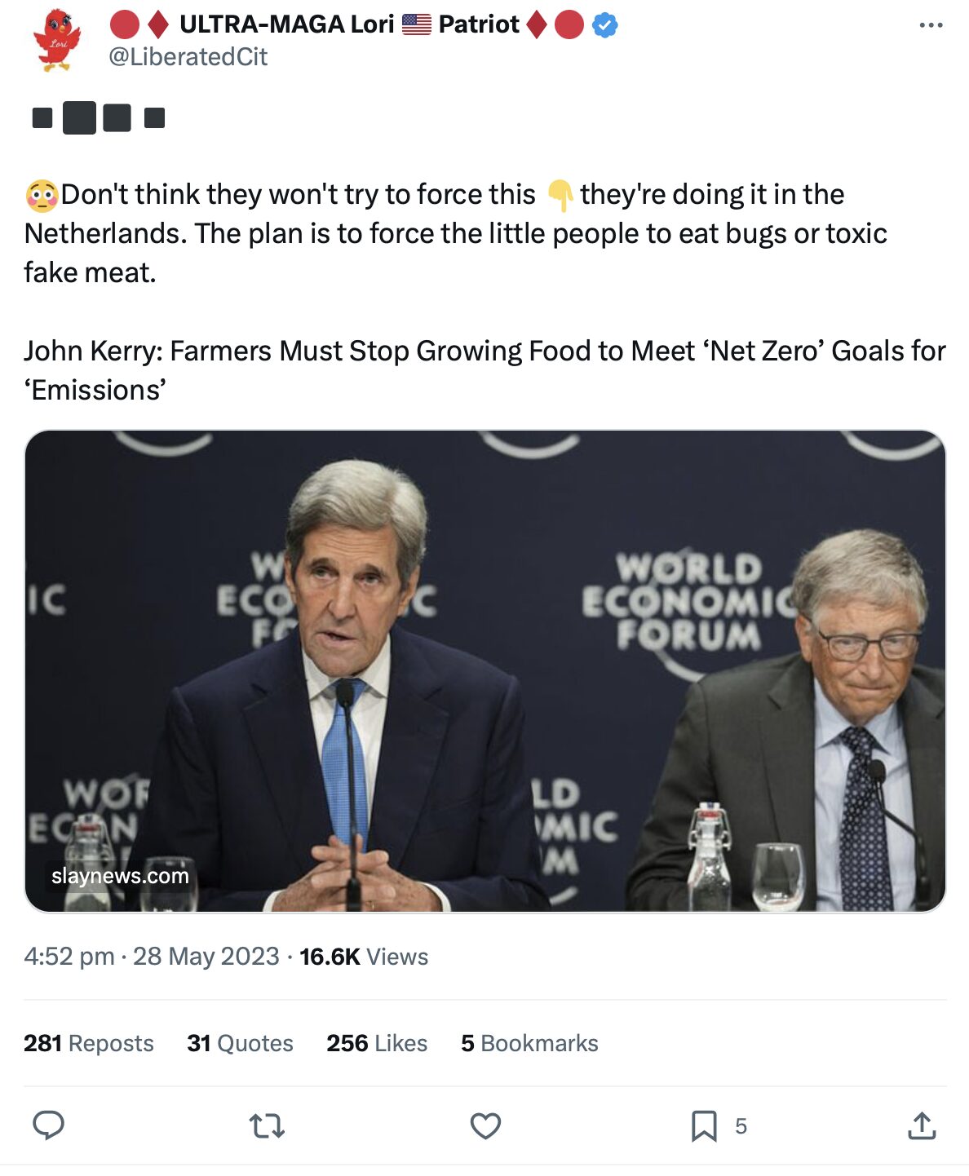969x1176 pixels.
Task: Open the three-dot more options menu
Action: coord(931,25)
